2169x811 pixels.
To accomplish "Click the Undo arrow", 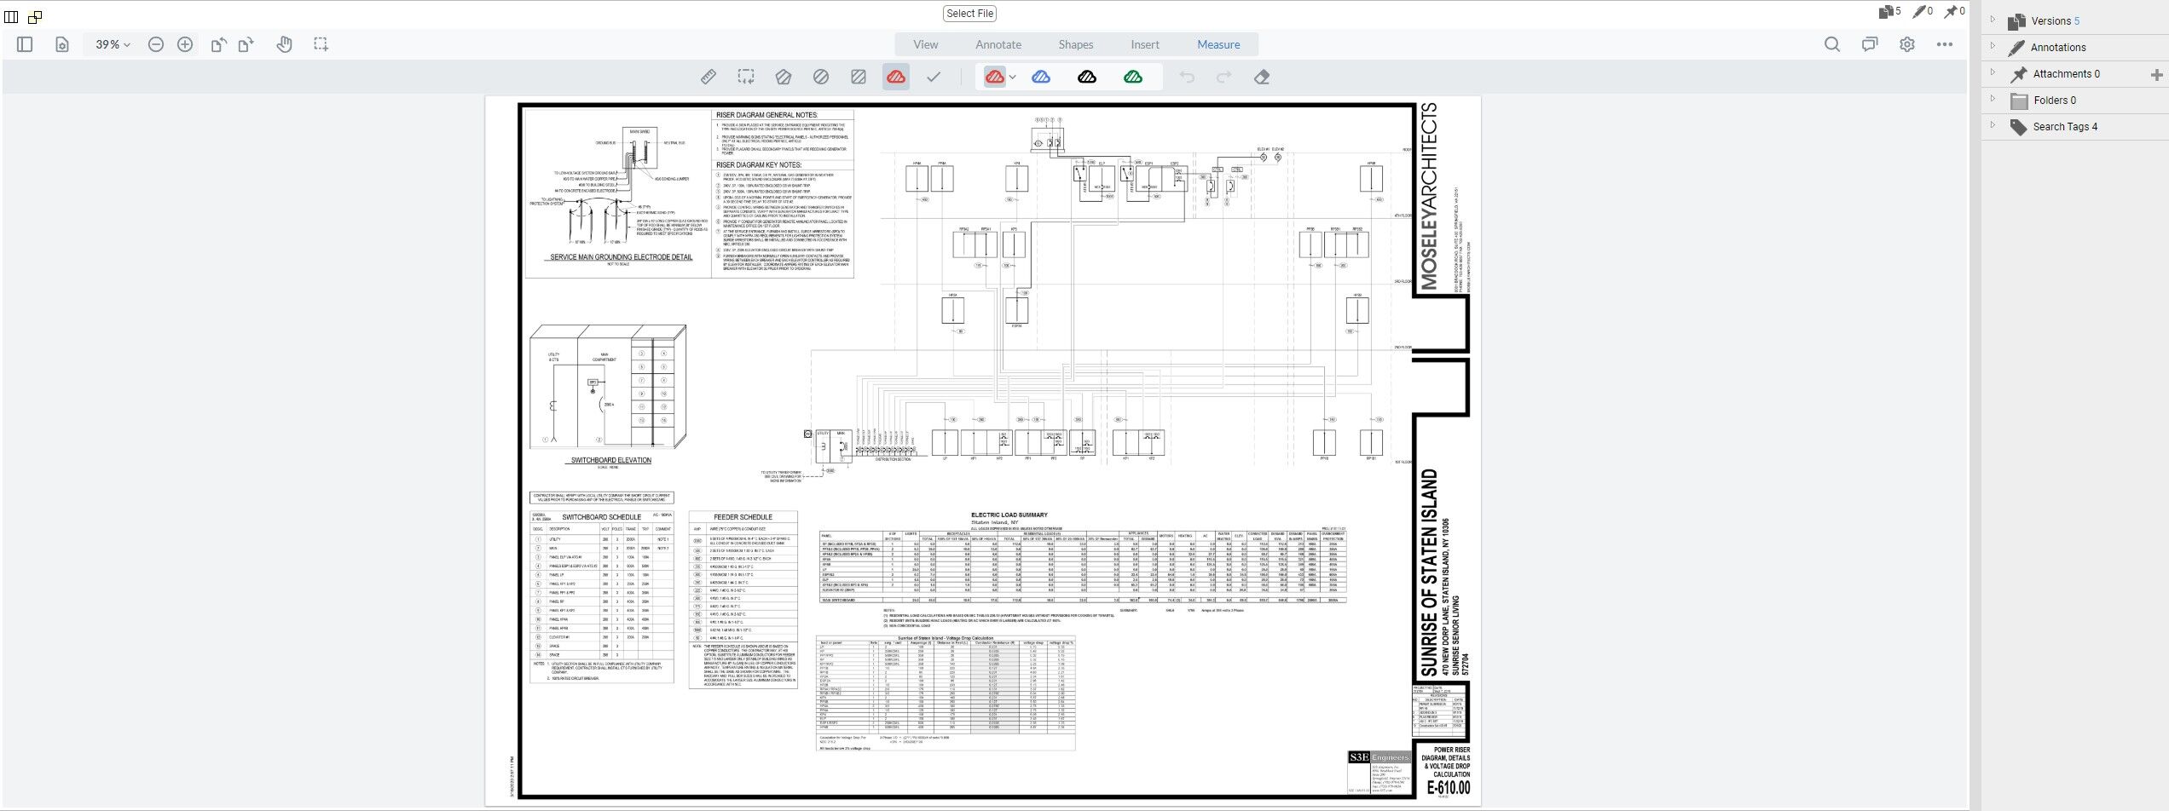I will click(x=1187, y=77).
